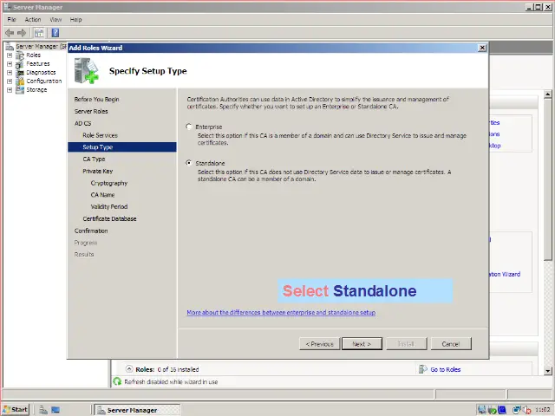Click the Storage node icon
555x416 pixels.
click(20, 89)
